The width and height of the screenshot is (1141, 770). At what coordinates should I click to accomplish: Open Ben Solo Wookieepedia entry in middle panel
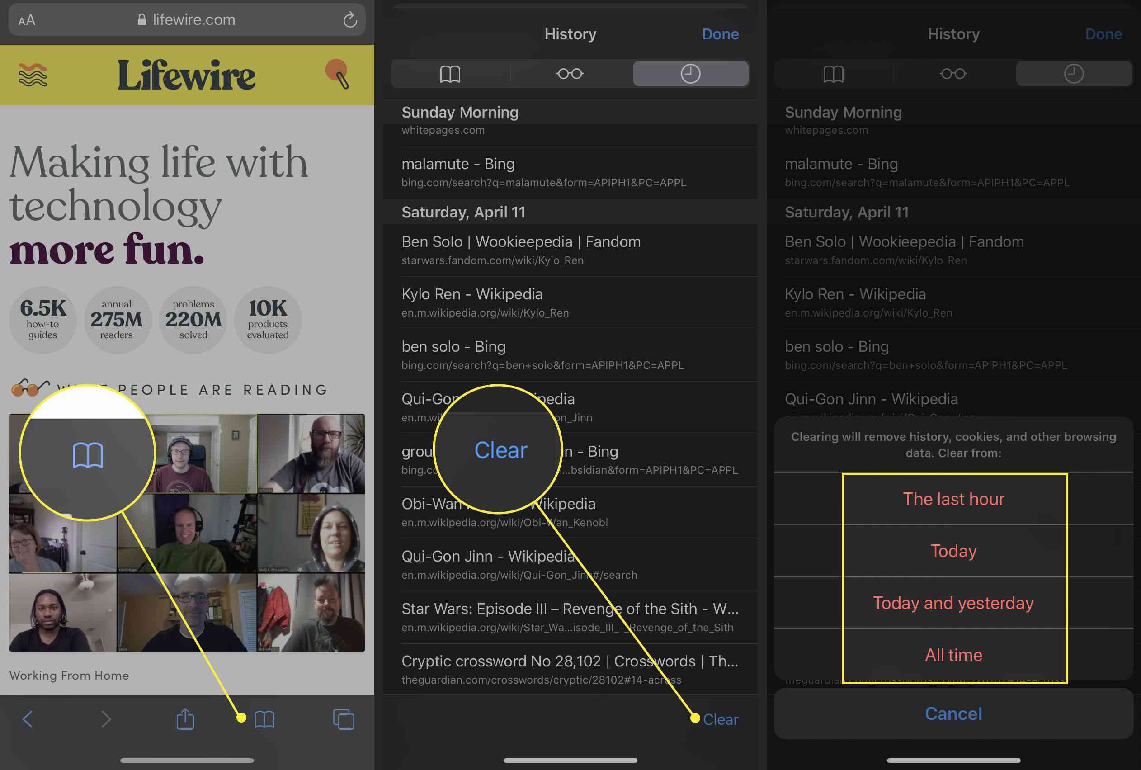tap(570, 250)
